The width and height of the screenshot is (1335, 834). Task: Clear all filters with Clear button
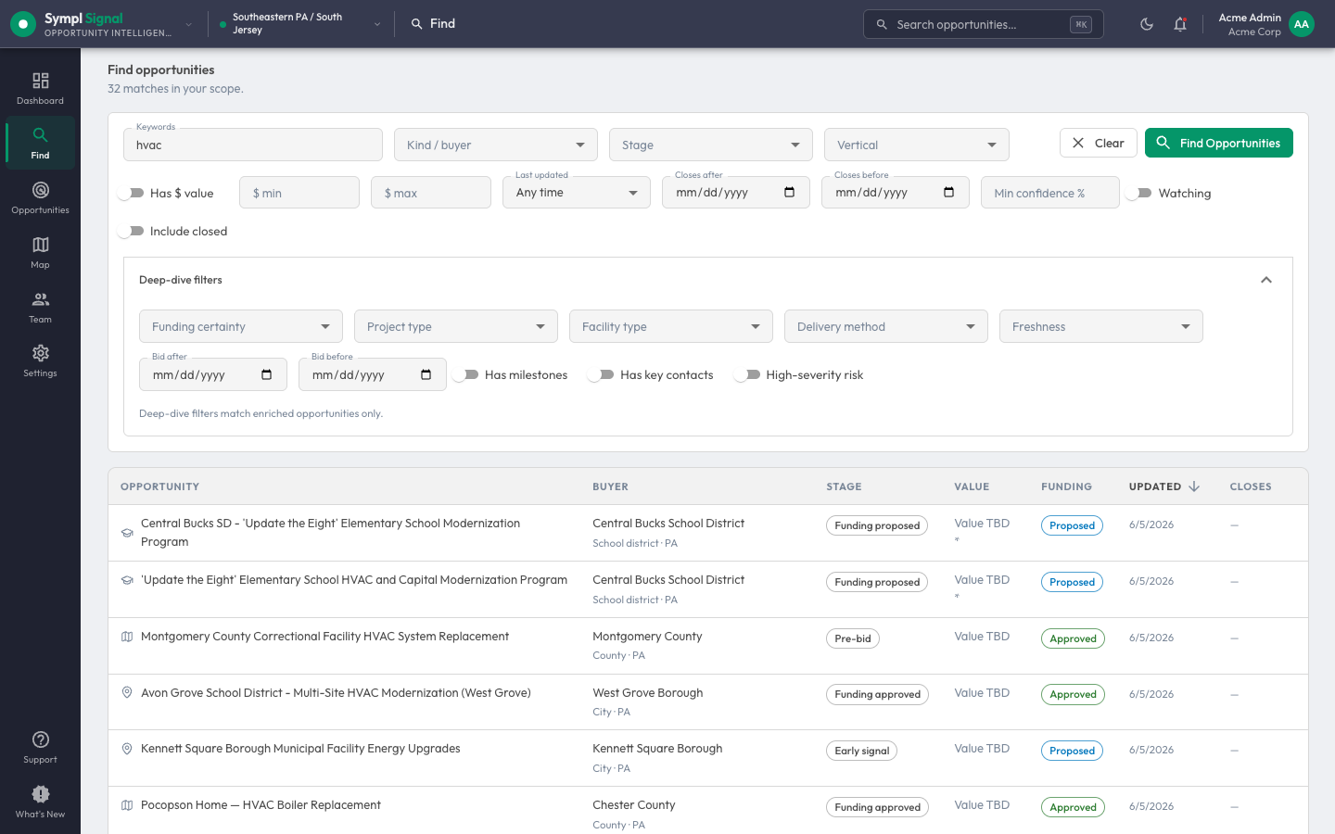pyautogui.click(x=1098, y=143)
